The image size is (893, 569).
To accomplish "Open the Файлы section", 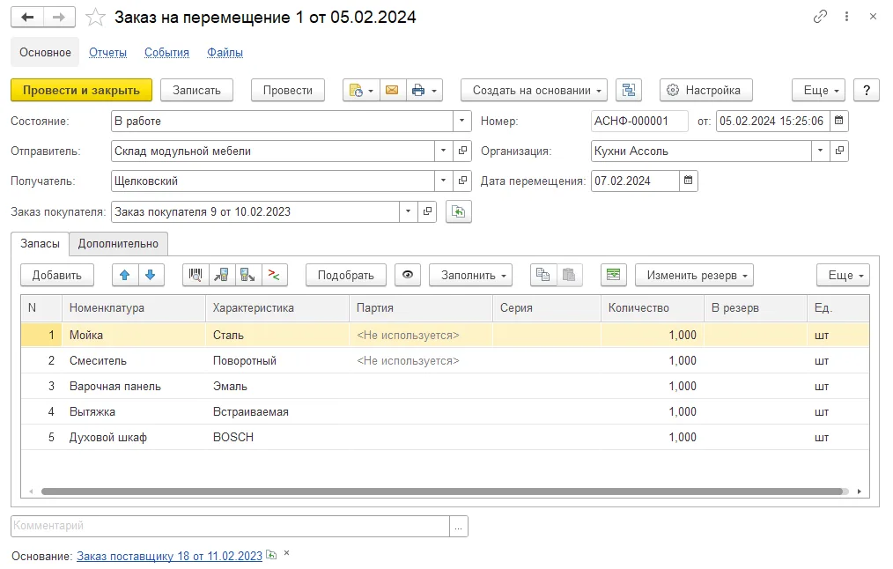I will 225,52.
